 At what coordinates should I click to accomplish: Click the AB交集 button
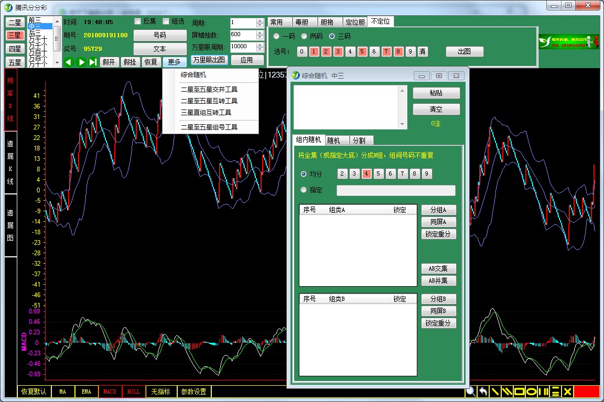pos(438,268)
